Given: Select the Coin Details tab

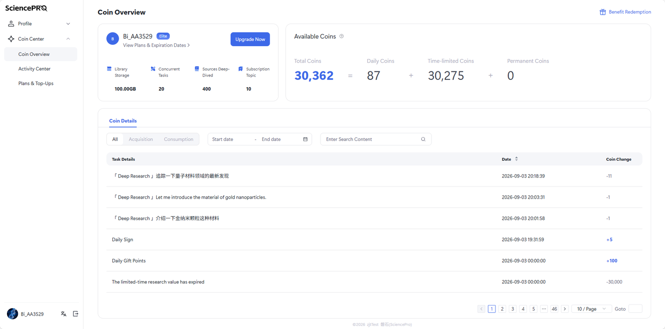Looking at the screenshot, I should pos(123,121).
